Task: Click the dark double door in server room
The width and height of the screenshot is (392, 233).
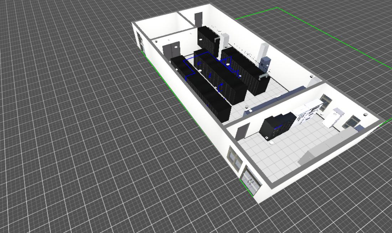Action: tap(171, 49)
